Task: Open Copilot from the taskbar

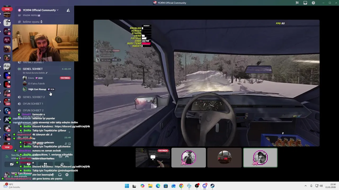Action: [142, 186]
